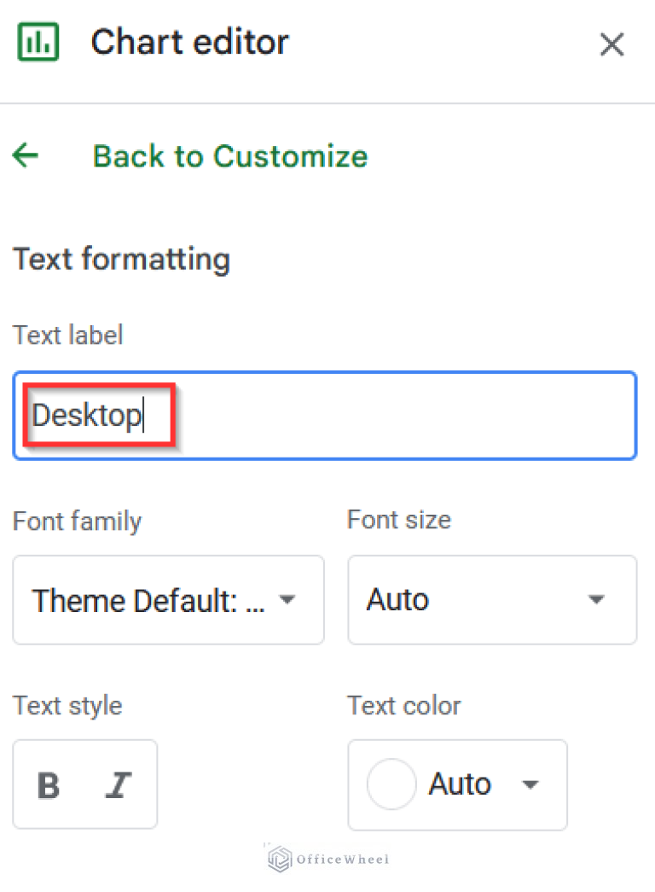655x892 pixels.
Task: Click the Back to Customize link
Action: [x=229, y=156]
